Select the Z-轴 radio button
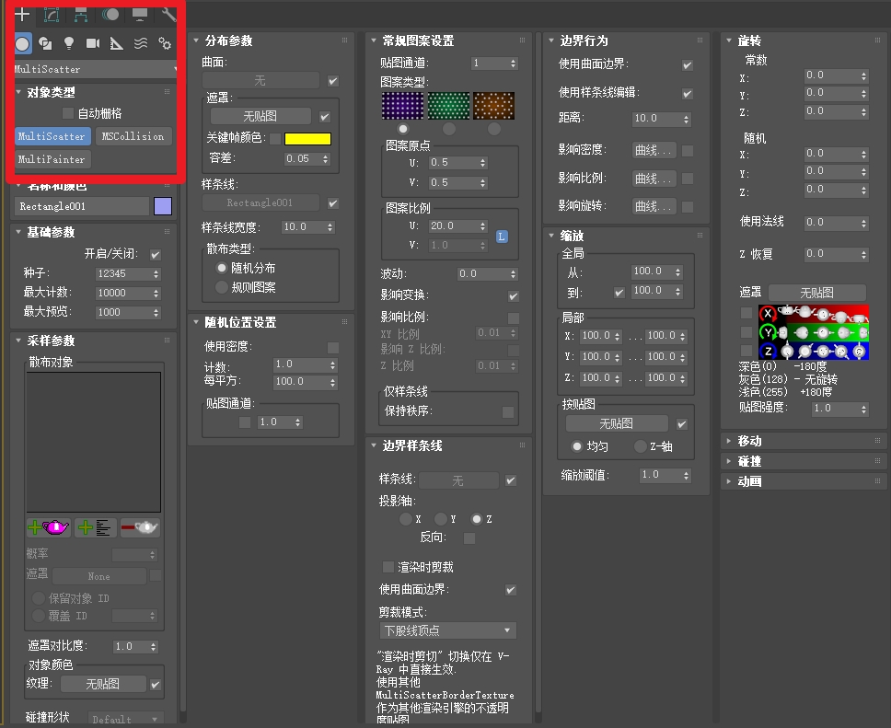Image resolution: width=891 pixels, height=728 pixels. [641, 446]
